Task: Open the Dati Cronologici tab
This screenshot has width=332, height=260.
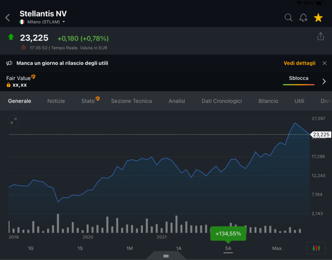Action: (x=221, y=101)
